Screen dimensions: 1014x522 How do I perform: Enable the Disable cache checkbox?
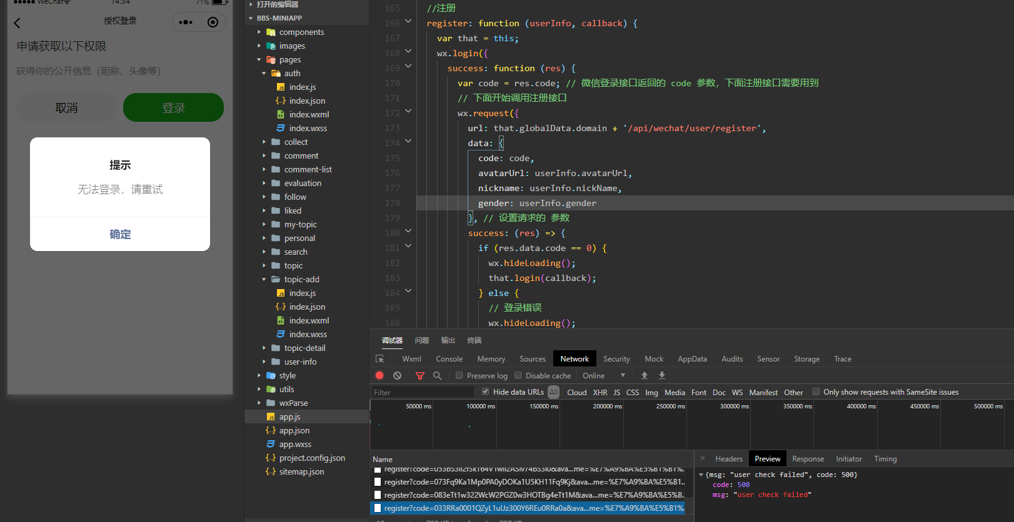(518, 375)
